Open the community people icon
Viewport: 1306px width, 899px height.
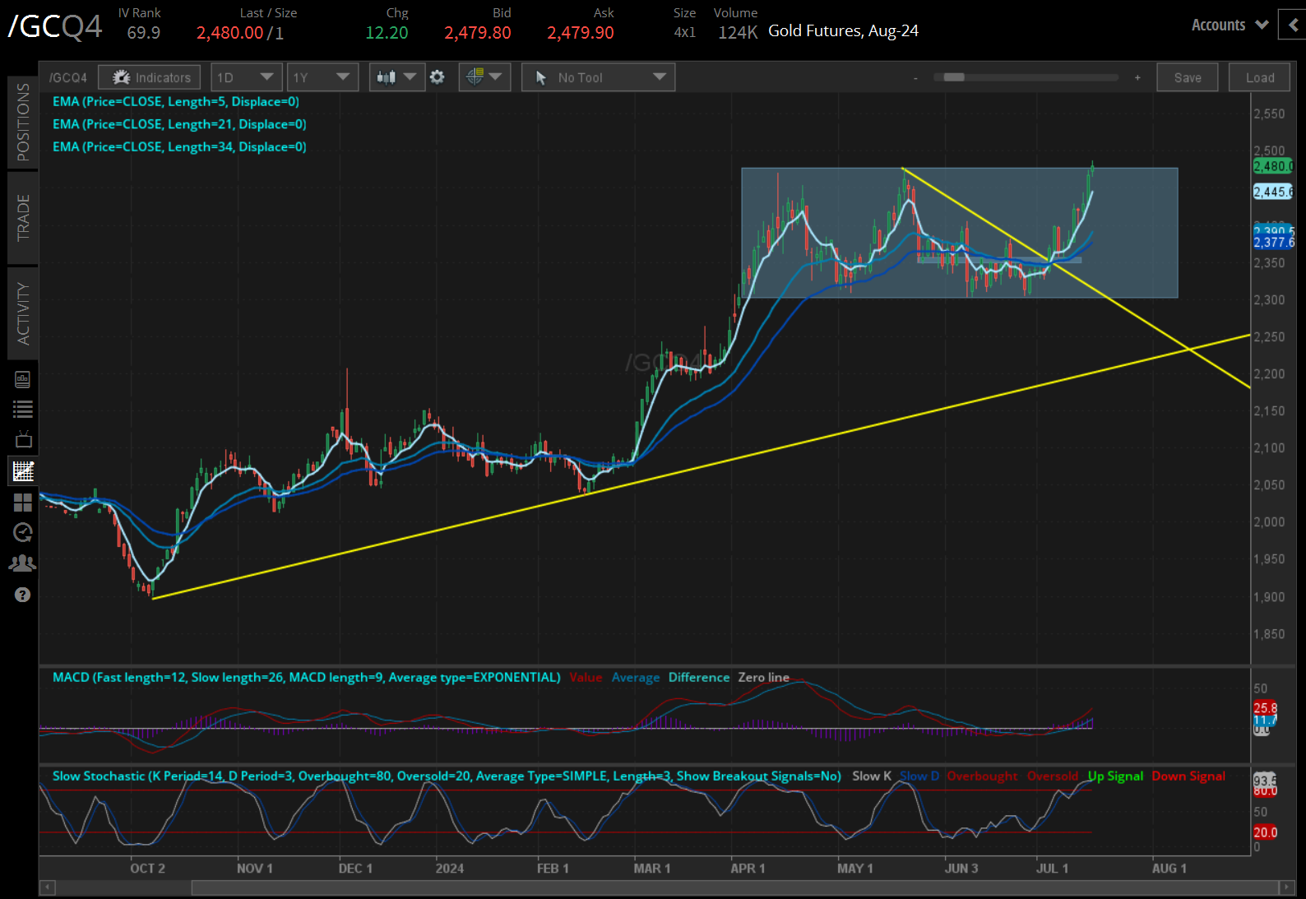point(23,563)
